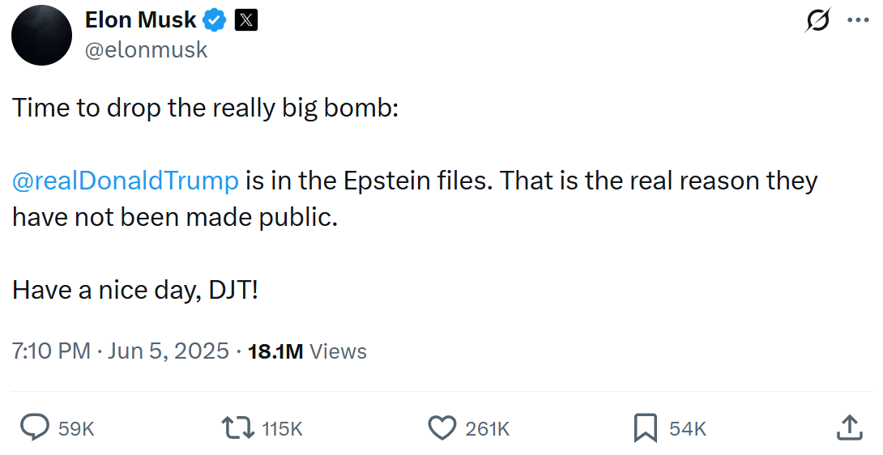Click the share upload arrow icon

(848, 427)
